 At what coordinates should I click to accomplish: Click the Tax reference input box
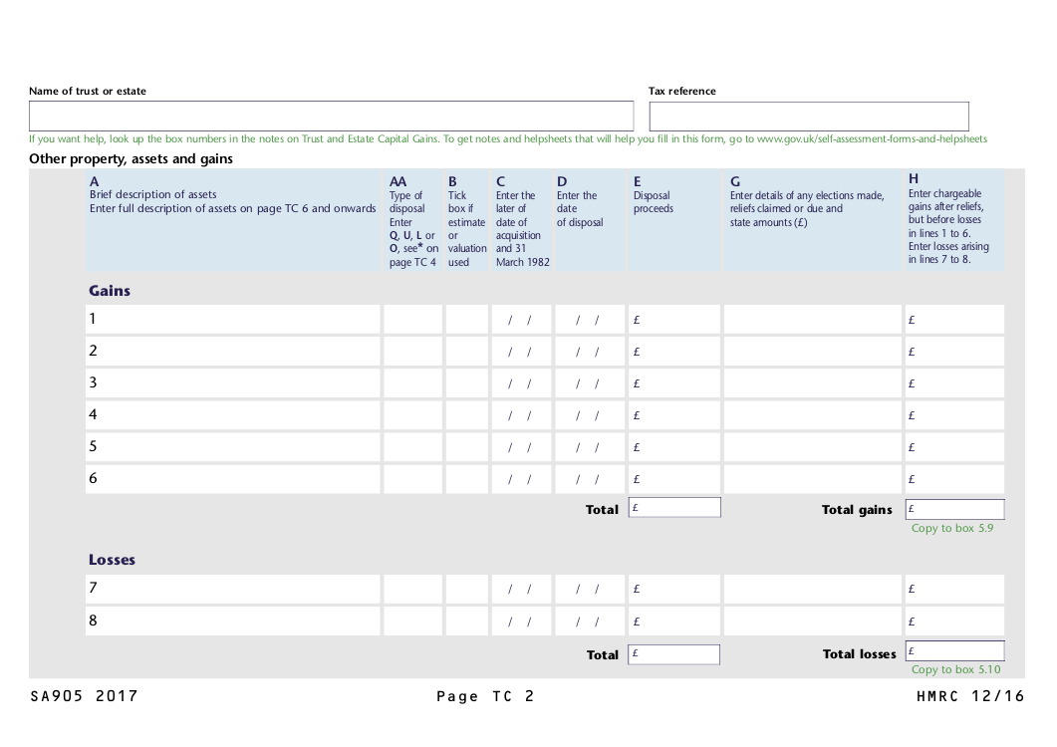(809, 117)
